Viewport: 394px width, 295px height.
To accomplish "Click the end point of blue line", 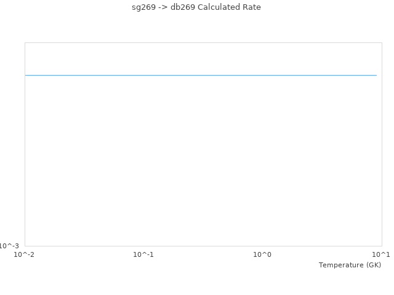I will click(376, 75).
